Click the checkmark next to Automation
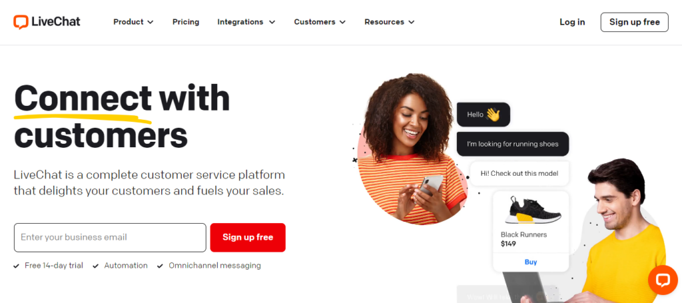682x303 pixels. (96, 266)
